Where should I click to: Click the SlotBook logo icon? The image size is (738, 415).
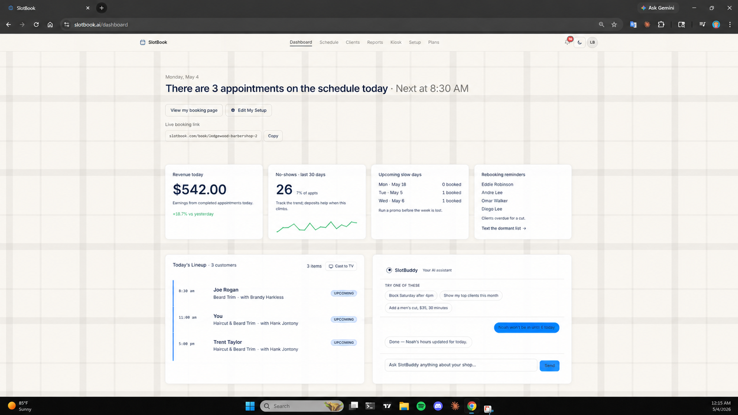pyautogui.click(x=143, y=42)
